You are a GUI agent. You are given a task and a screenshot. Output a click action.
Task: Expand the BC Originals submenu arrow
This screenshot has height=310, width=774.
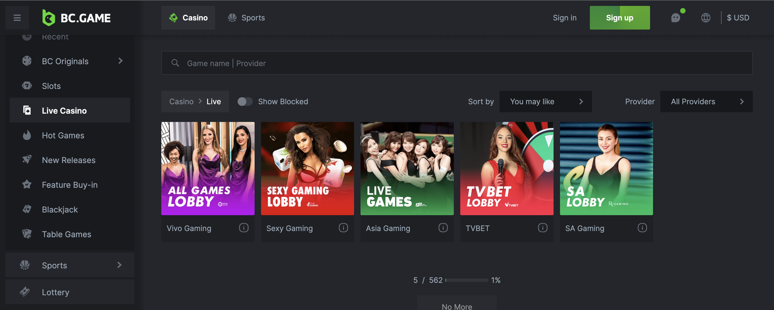click(120, 61)
